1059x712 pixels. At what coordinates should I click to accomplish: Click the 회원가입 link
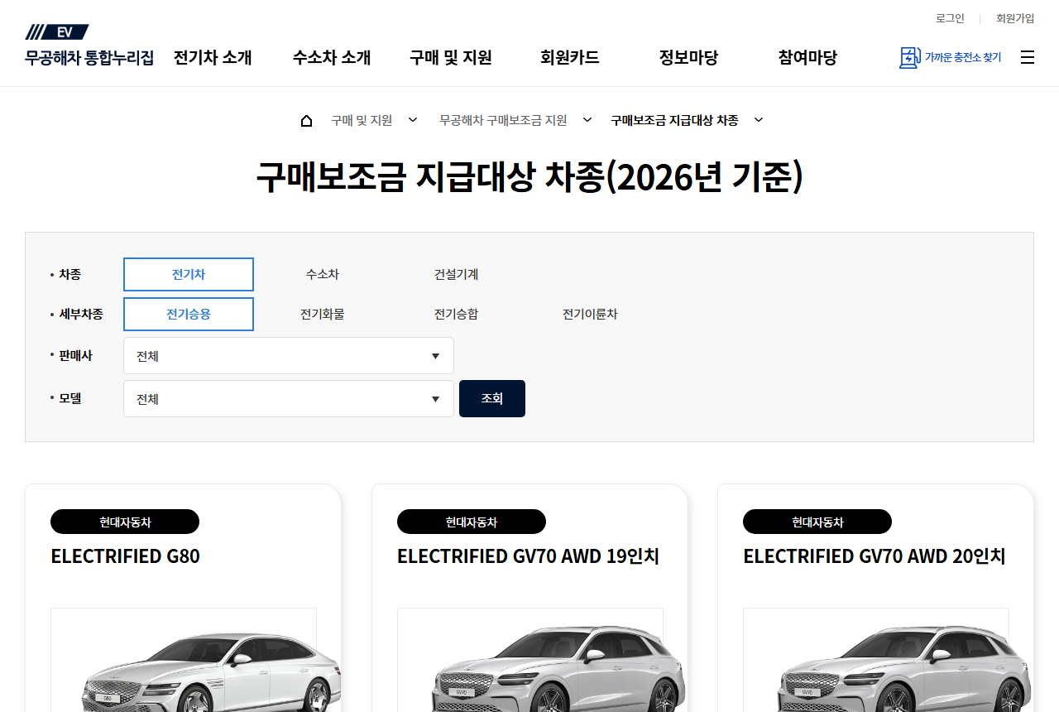(x=1015, y=18)
